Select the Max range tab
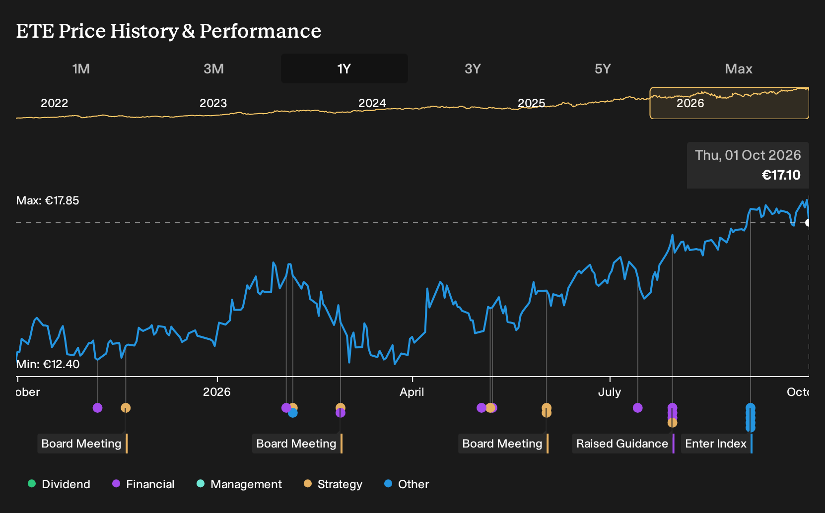The height and width of the screenshot is (513, 825). pos(739,69)
